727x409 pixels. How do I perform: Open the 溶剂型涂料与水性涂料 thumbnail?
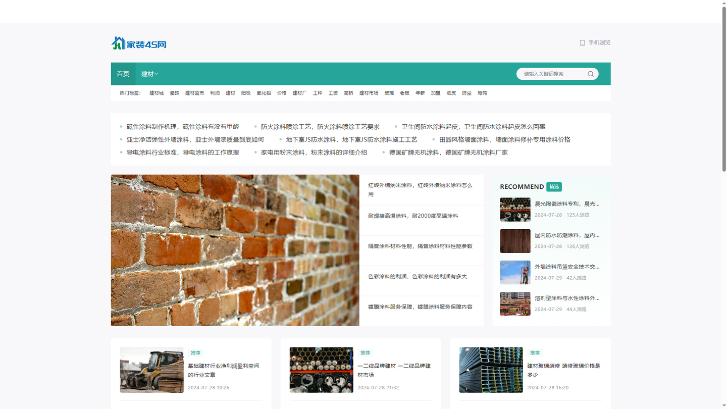click(x=515, y=304)
